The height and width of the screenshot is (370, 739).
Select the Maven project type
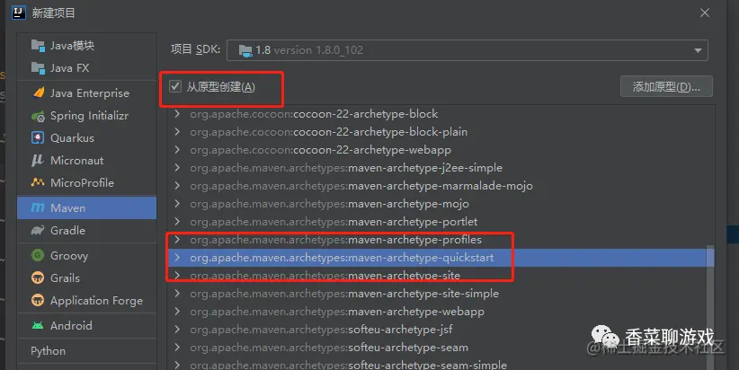(86, 207)
